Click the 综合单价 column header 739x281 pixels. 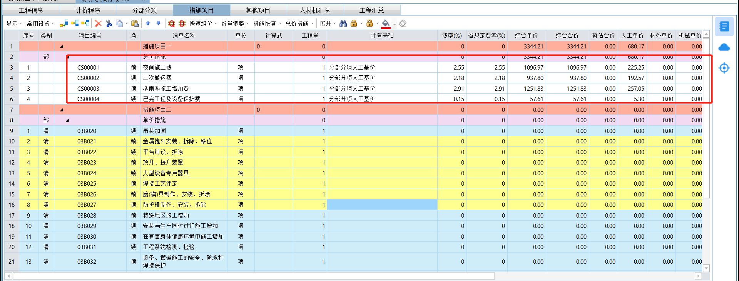[x=527, y=35]
